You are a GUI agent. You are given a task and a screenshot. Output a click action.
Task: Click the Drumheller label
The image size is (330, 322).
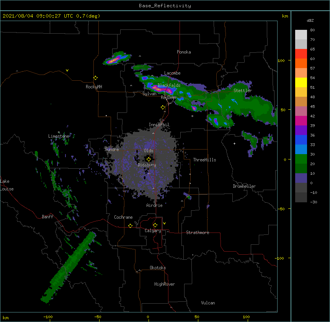[244, 186]
